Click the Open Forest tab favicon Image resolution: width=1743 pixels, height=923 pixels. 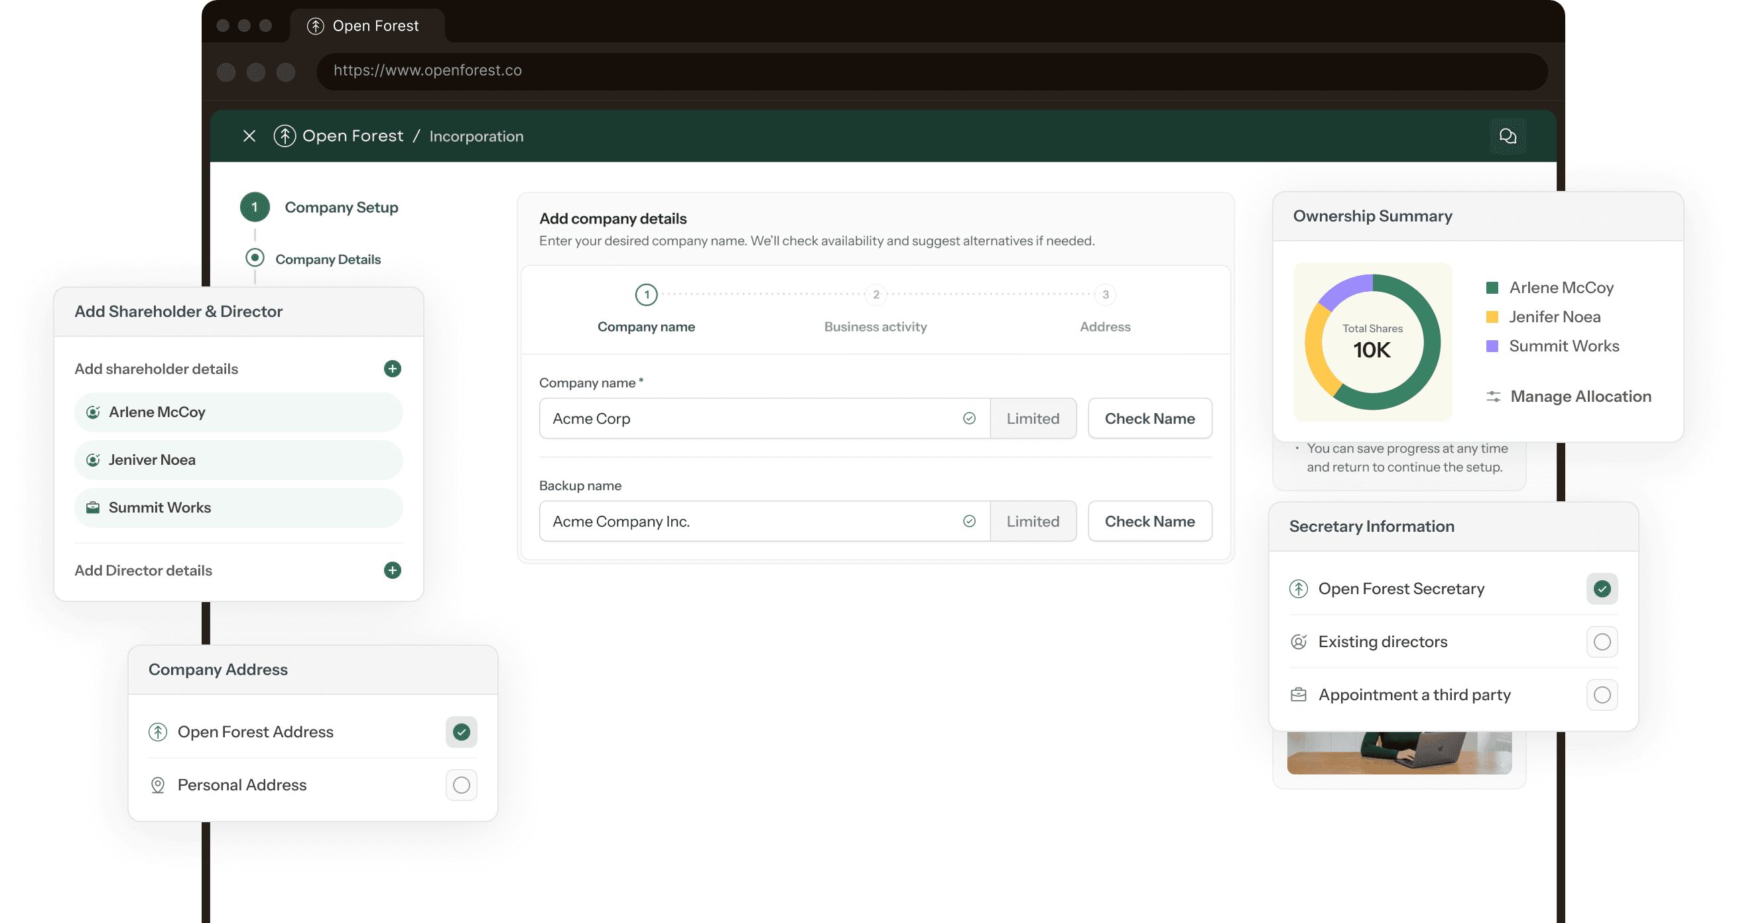click(314, 26)
